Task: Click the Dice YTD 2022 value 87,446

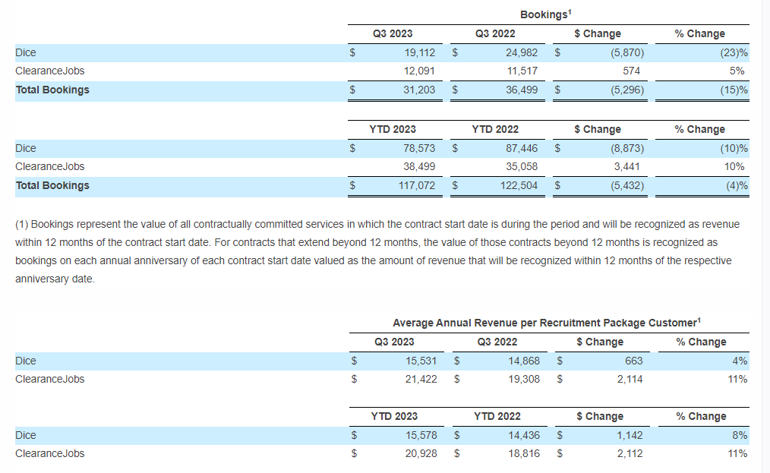Action: [x=522, y=148]
